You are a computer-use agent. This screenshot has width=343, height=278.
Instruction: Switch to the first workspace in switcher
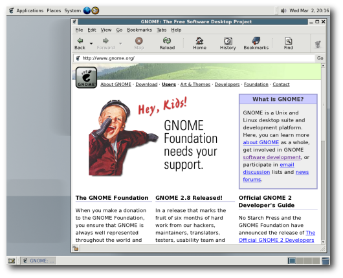[x=292, y=261]
